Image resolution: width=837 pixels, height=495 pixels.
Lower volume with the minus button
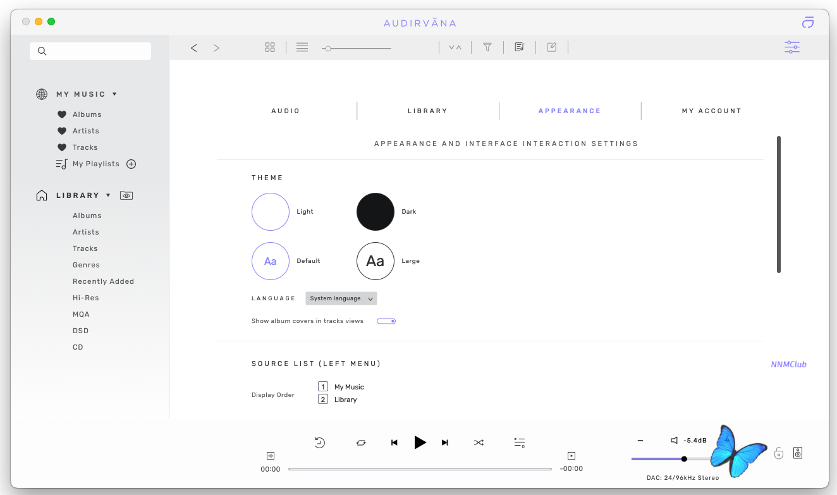coord(640,440)
